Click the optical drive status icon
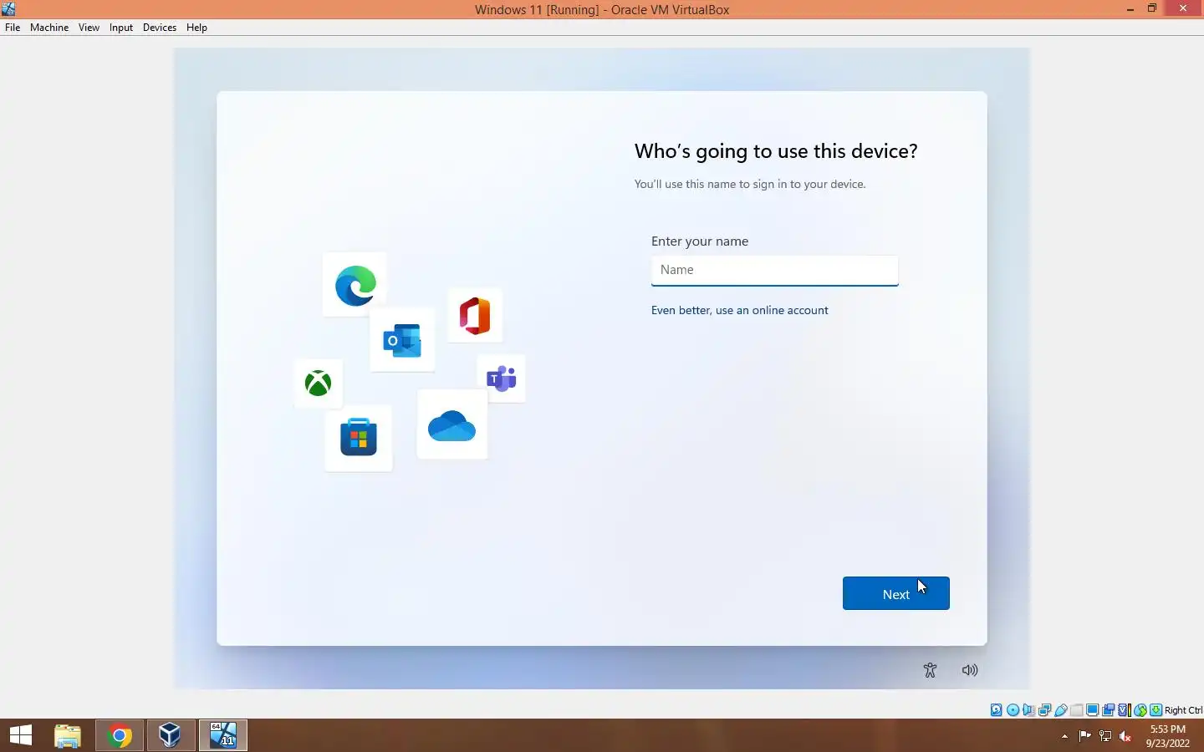 (1013, 710)
